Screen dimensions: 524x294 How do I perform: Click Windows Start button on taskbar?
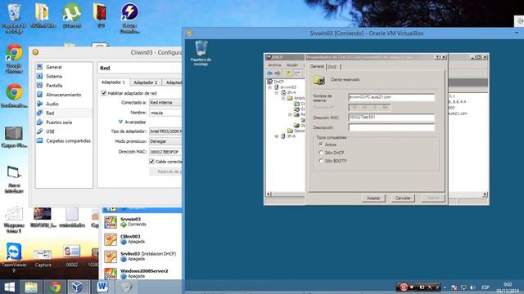coord(9,287)
